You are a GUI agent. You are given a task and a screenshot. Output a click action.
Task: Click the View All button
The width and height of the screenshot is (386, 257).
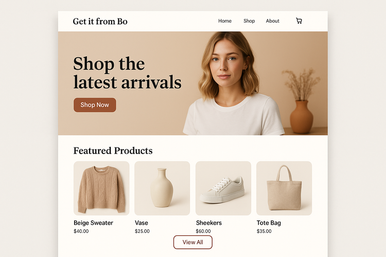pyautogui.click(x=193, y=242)
